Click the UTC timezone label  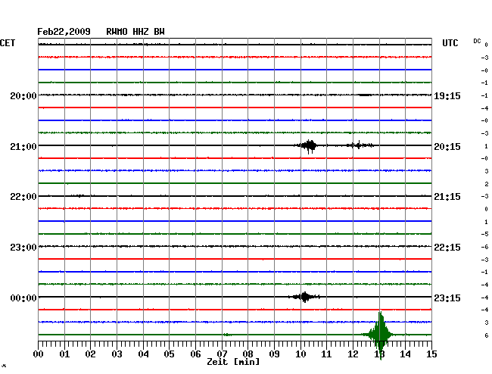450,43
